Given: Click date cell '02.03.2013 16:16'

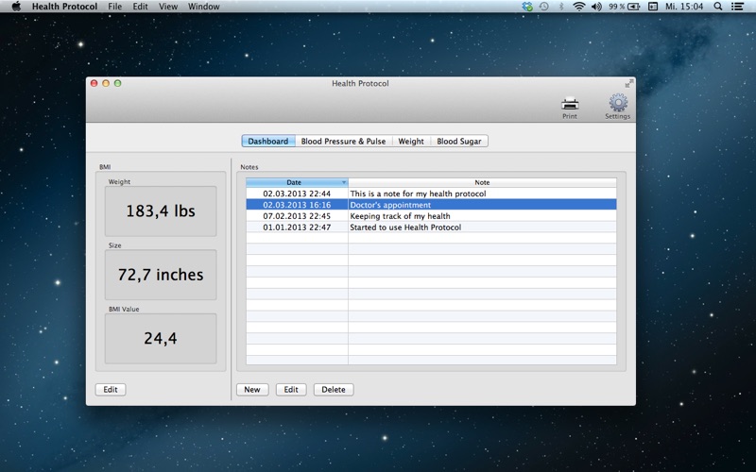Looking at the screenshot, I should pyautogui.click(x=297, y=205).
